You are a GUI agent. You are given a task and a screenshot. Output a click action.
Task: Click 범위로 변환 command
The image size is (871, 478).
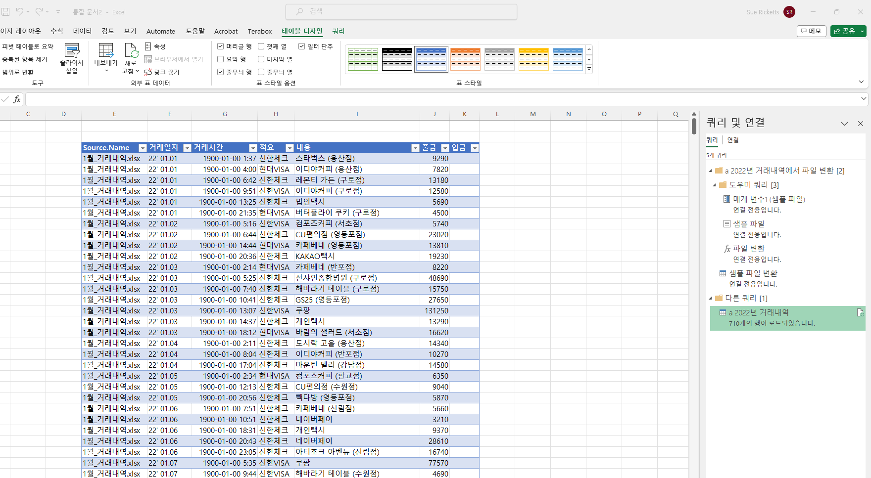pyautogui.click(x=18, y=72)
